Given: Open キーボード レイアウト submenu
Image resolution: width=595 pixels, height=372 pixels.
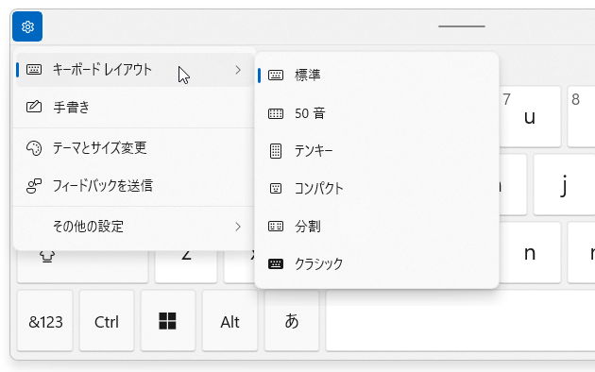Looking at the screenshot, I should (x=135, y=70).
